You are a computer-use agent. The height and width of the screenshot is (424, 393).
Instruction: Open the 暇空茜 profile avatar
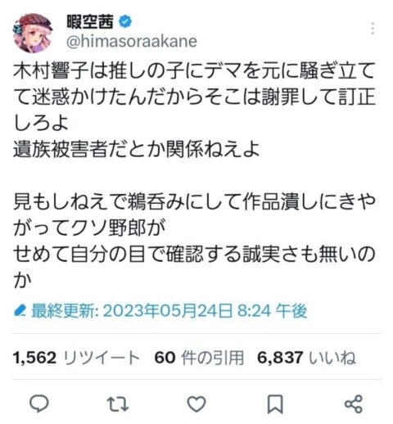click(x=33, y=33)
